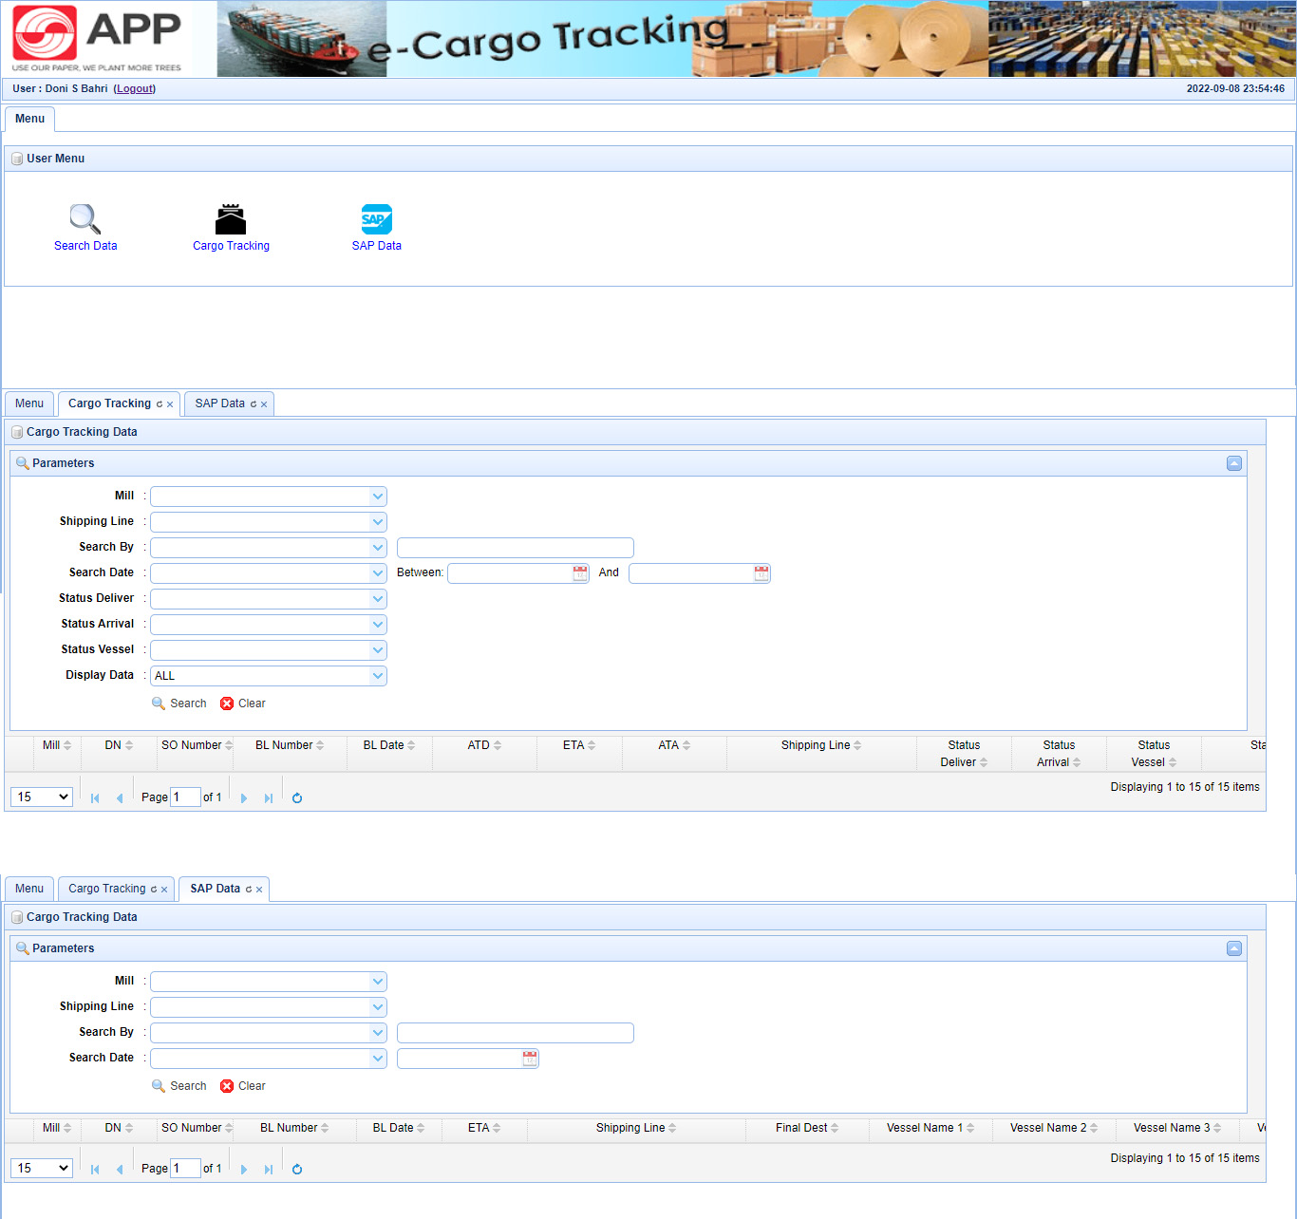Screen dimensions: 1297x1219
Task: Toggle sorting on Vessel Name 1 column
Action: coord(930,1128)
